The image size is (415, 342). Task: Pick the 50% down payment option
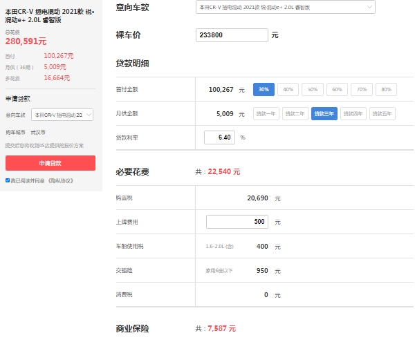point(313,90)
